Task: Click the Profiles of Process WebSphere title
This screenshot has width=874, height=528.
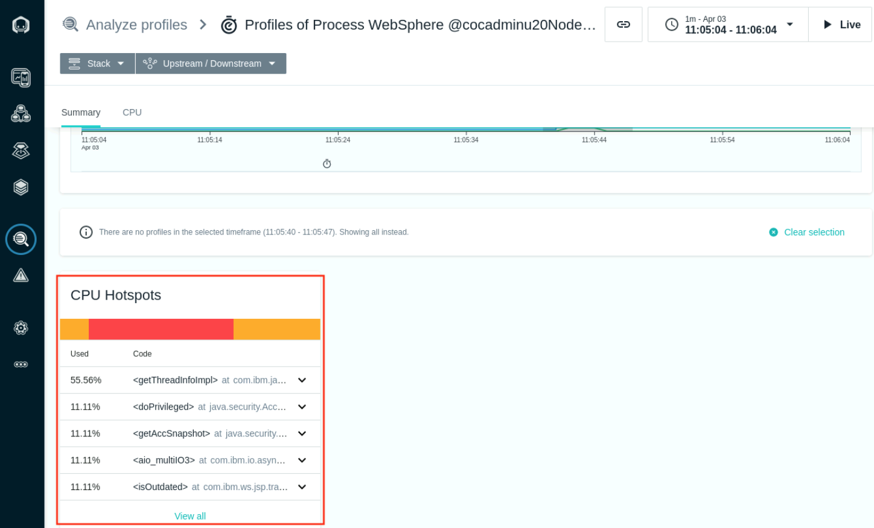Action: click(420, 25)
